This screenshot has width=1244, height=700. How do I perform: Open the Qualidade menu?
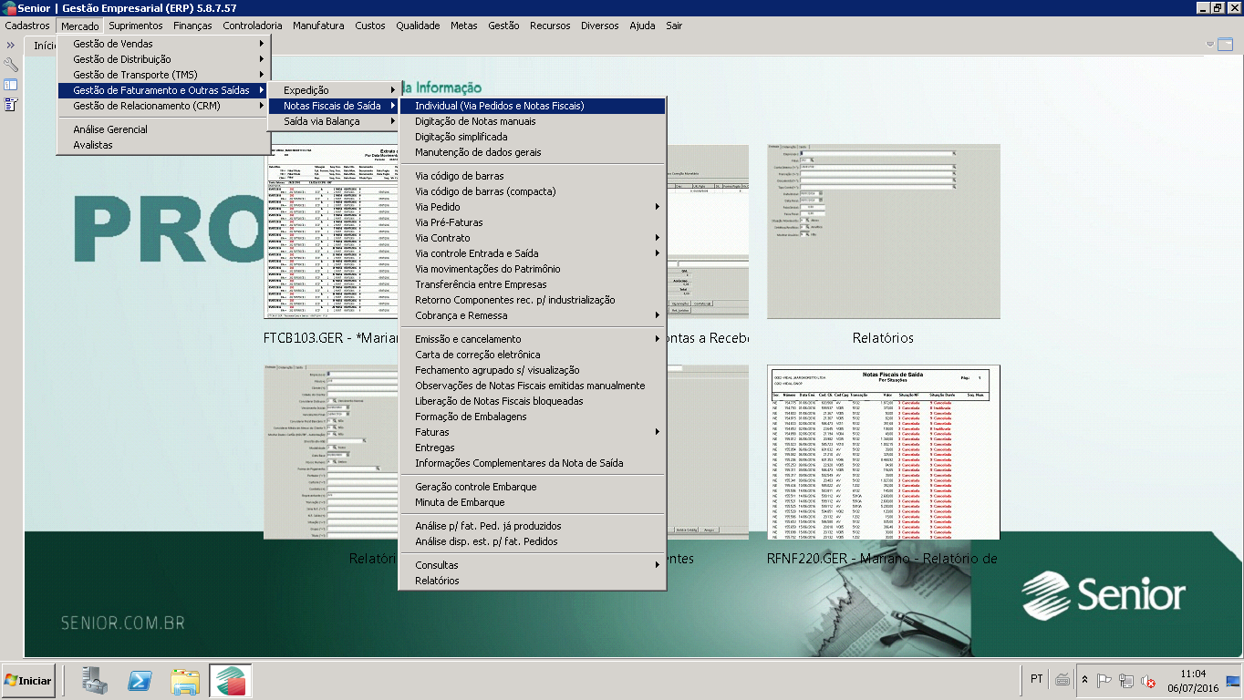[418, 26]
